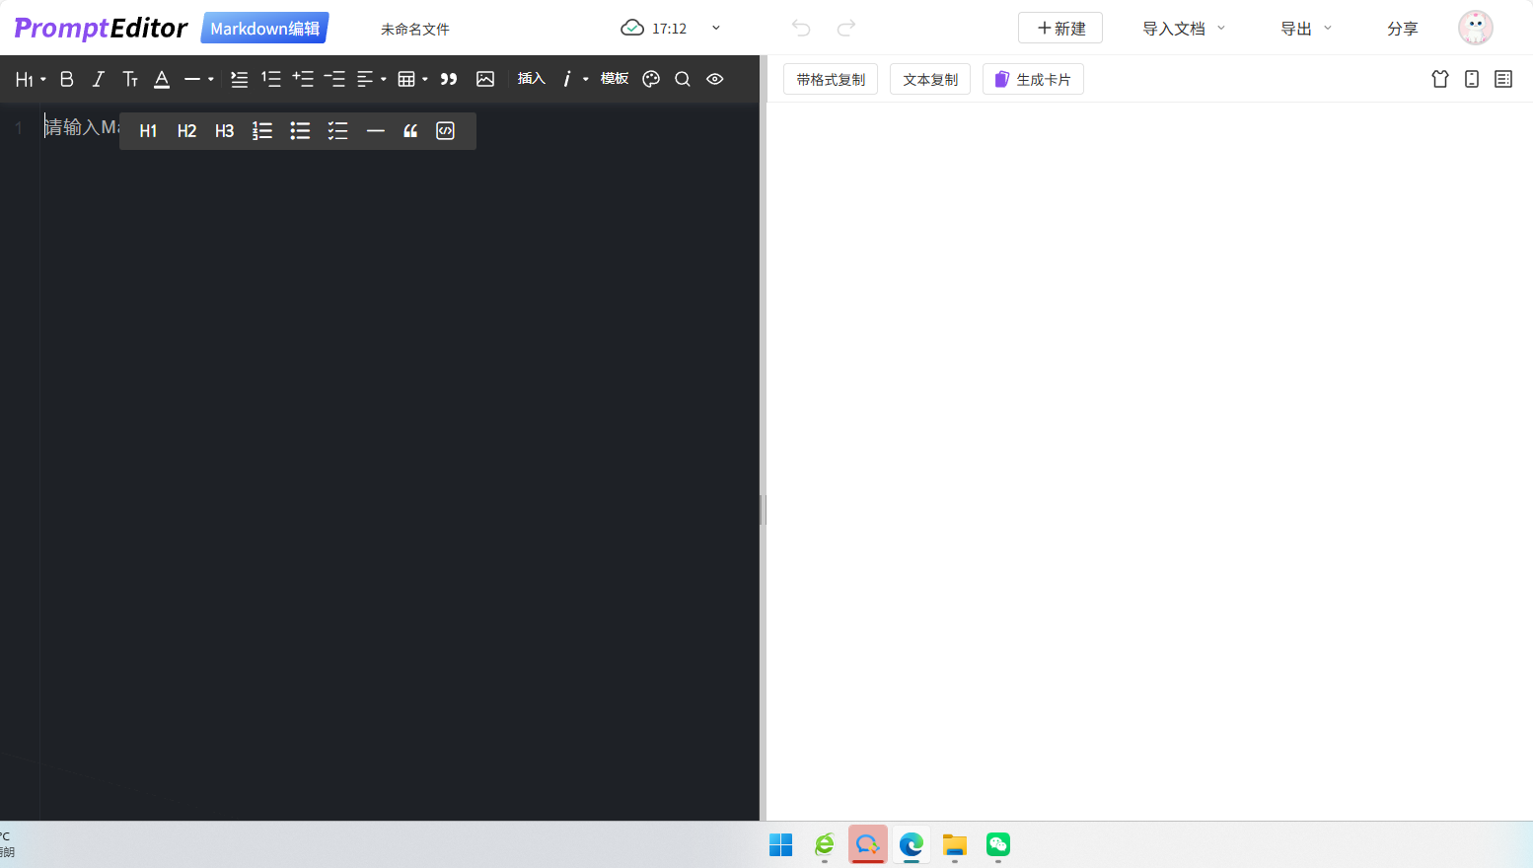Click the T-shirt skin icon
This screenshot has height=868, width=1533.
coord(1440,79)
